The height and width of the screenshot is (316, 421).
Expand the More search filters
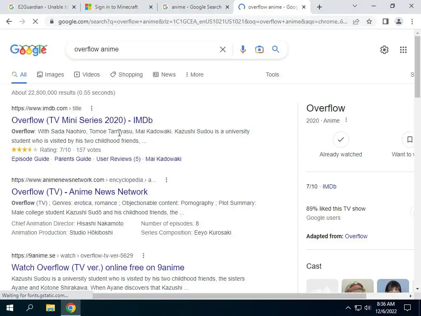pyautogui.click(x=194, y=75)
